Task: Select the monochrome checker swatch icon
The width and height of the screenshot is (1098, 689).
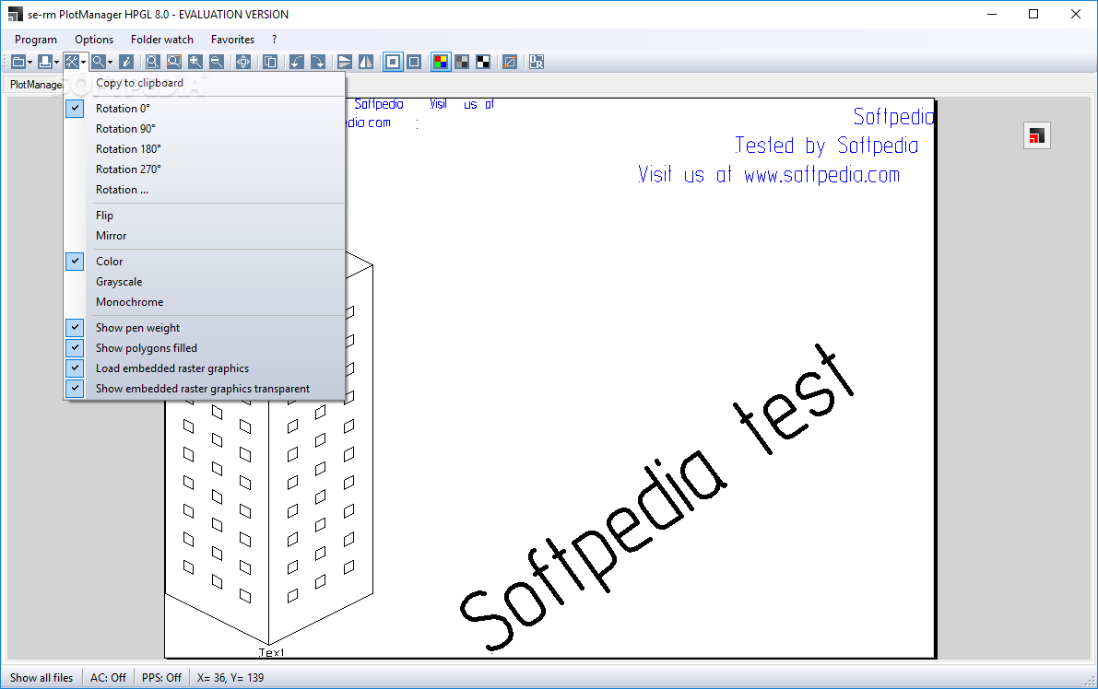Action: 483,63
